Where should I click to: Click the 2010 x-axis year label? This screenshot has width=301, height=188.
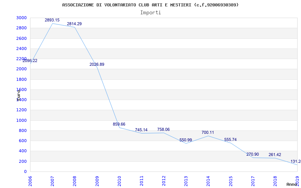pyautogui.click(x=119, y=181)
